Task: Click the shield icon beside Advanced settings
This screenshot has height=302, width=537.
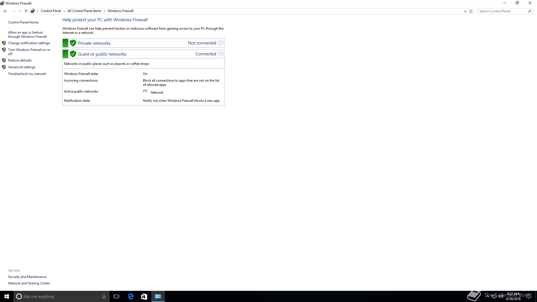Action: pos(4,67)
